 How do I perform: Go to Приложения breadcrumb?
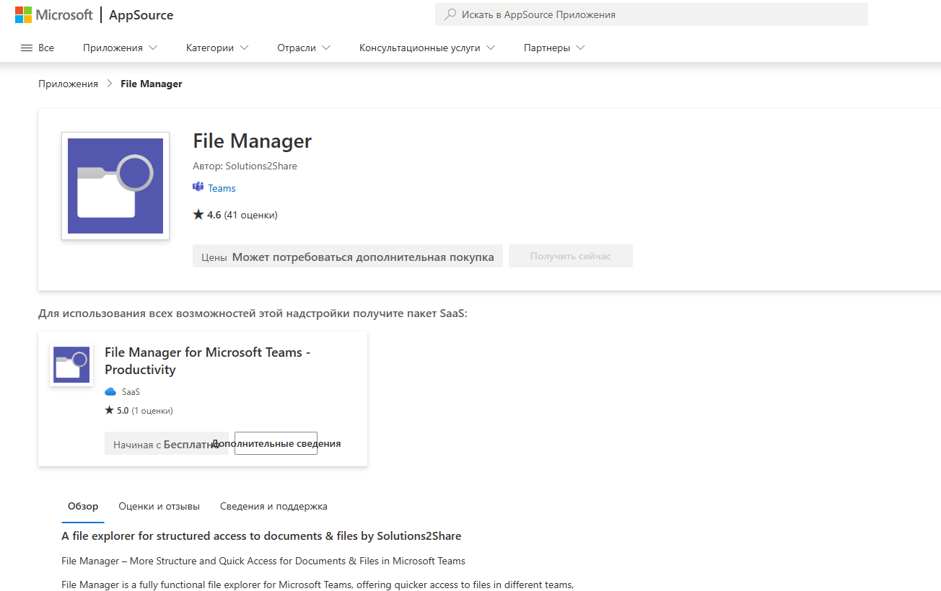[68, 84]
